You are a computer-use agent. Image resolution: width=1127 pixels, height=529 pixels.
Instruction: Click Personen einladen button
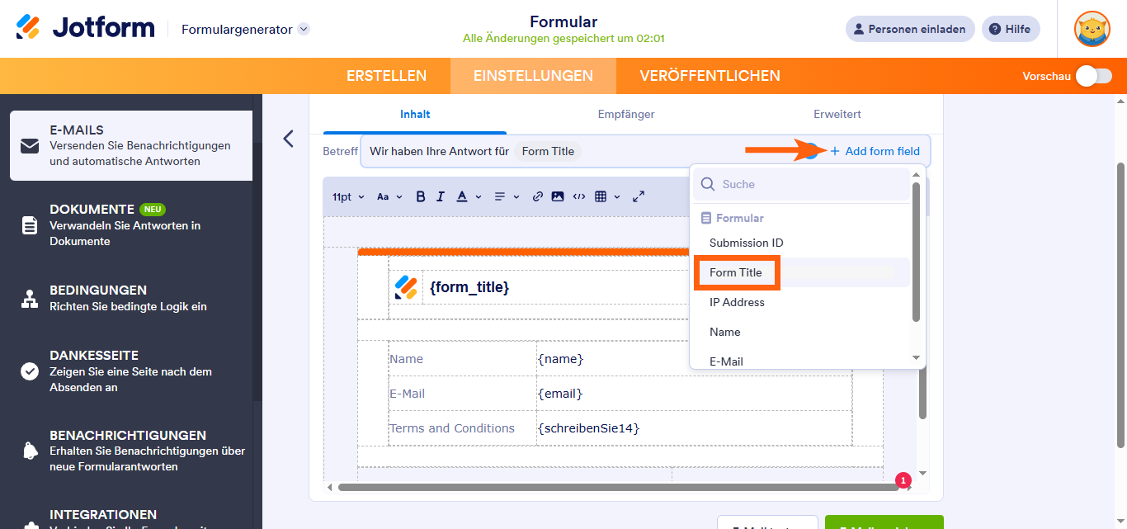tap(910, 29)
